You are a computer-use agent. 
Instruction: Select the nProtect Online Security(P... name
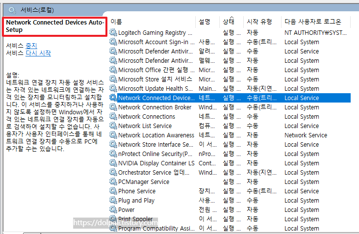click(x=155, y=154)
